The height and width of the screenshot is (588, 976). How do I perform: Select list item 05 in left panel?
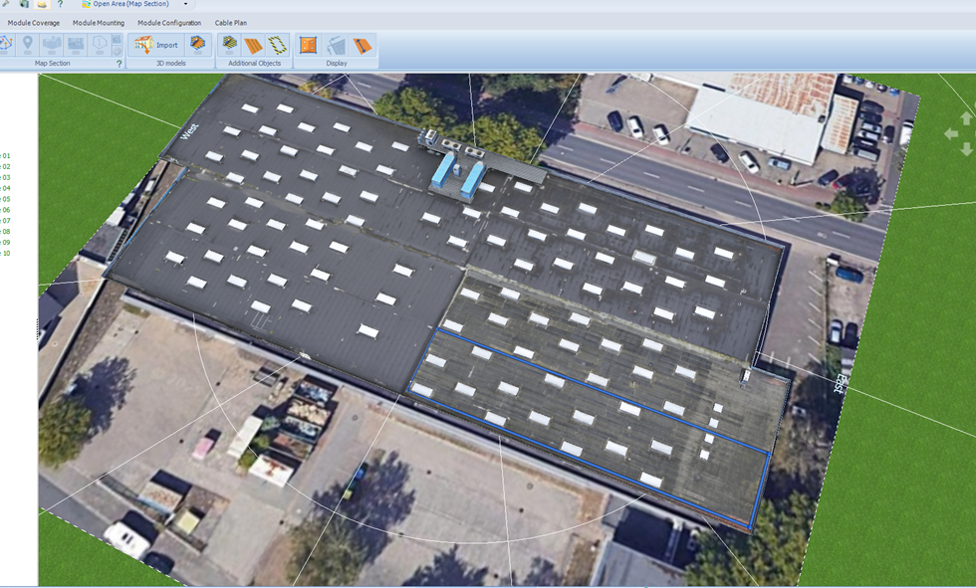(x=6, y=200)
